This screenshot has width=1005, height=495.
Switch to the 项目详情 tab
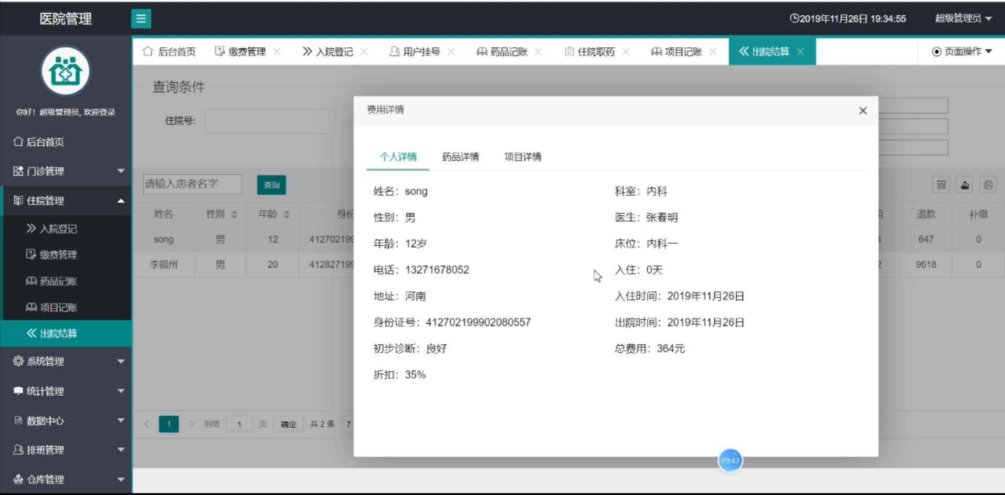coord(522,156)
